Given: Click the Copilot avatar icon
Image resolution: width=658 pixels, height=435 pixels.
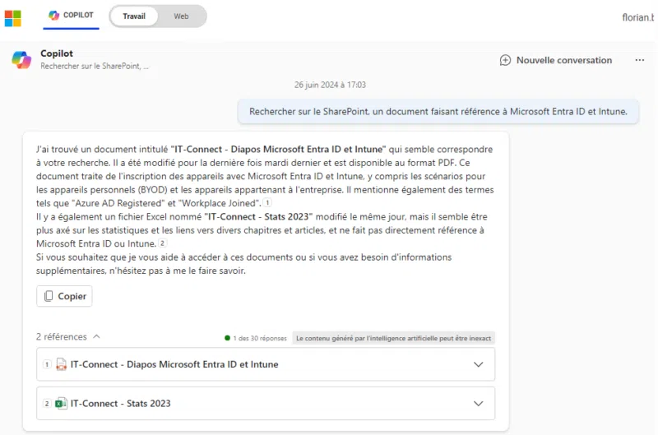Looking at the screenshot, I should tap(21, 60).
